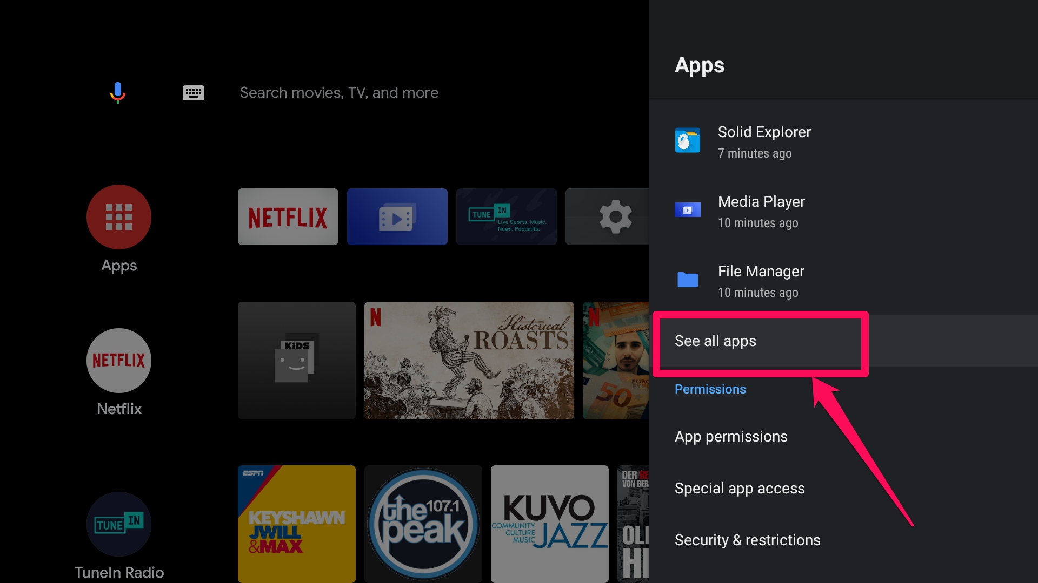The image size is (1038, 583).
Task: Play the KUVO Jazz station
Action: tap(550, 524)
